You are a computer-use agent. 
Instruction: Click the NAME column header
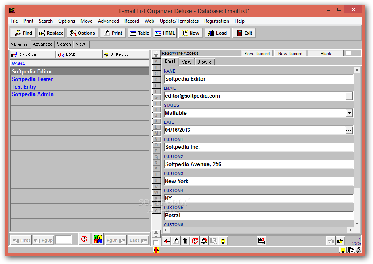80,63
